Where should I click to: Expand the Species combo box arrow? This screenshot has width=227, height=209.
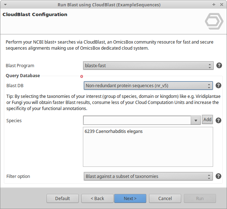(196, 121)
